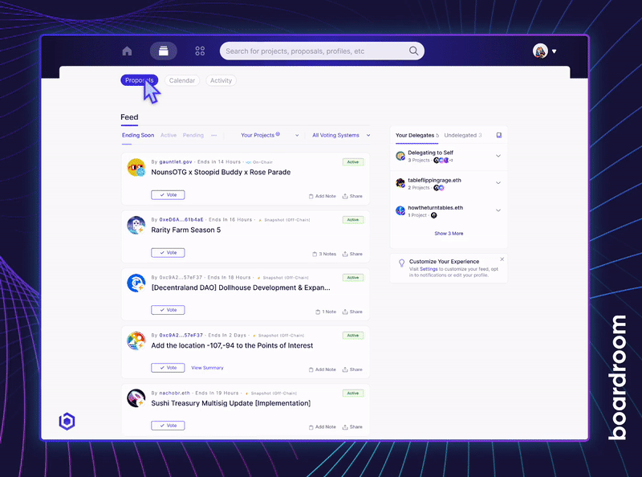The height and width of the screenshot is (477, 642).
Task: Open View Summary for location proposal
Action: [207, 368]
